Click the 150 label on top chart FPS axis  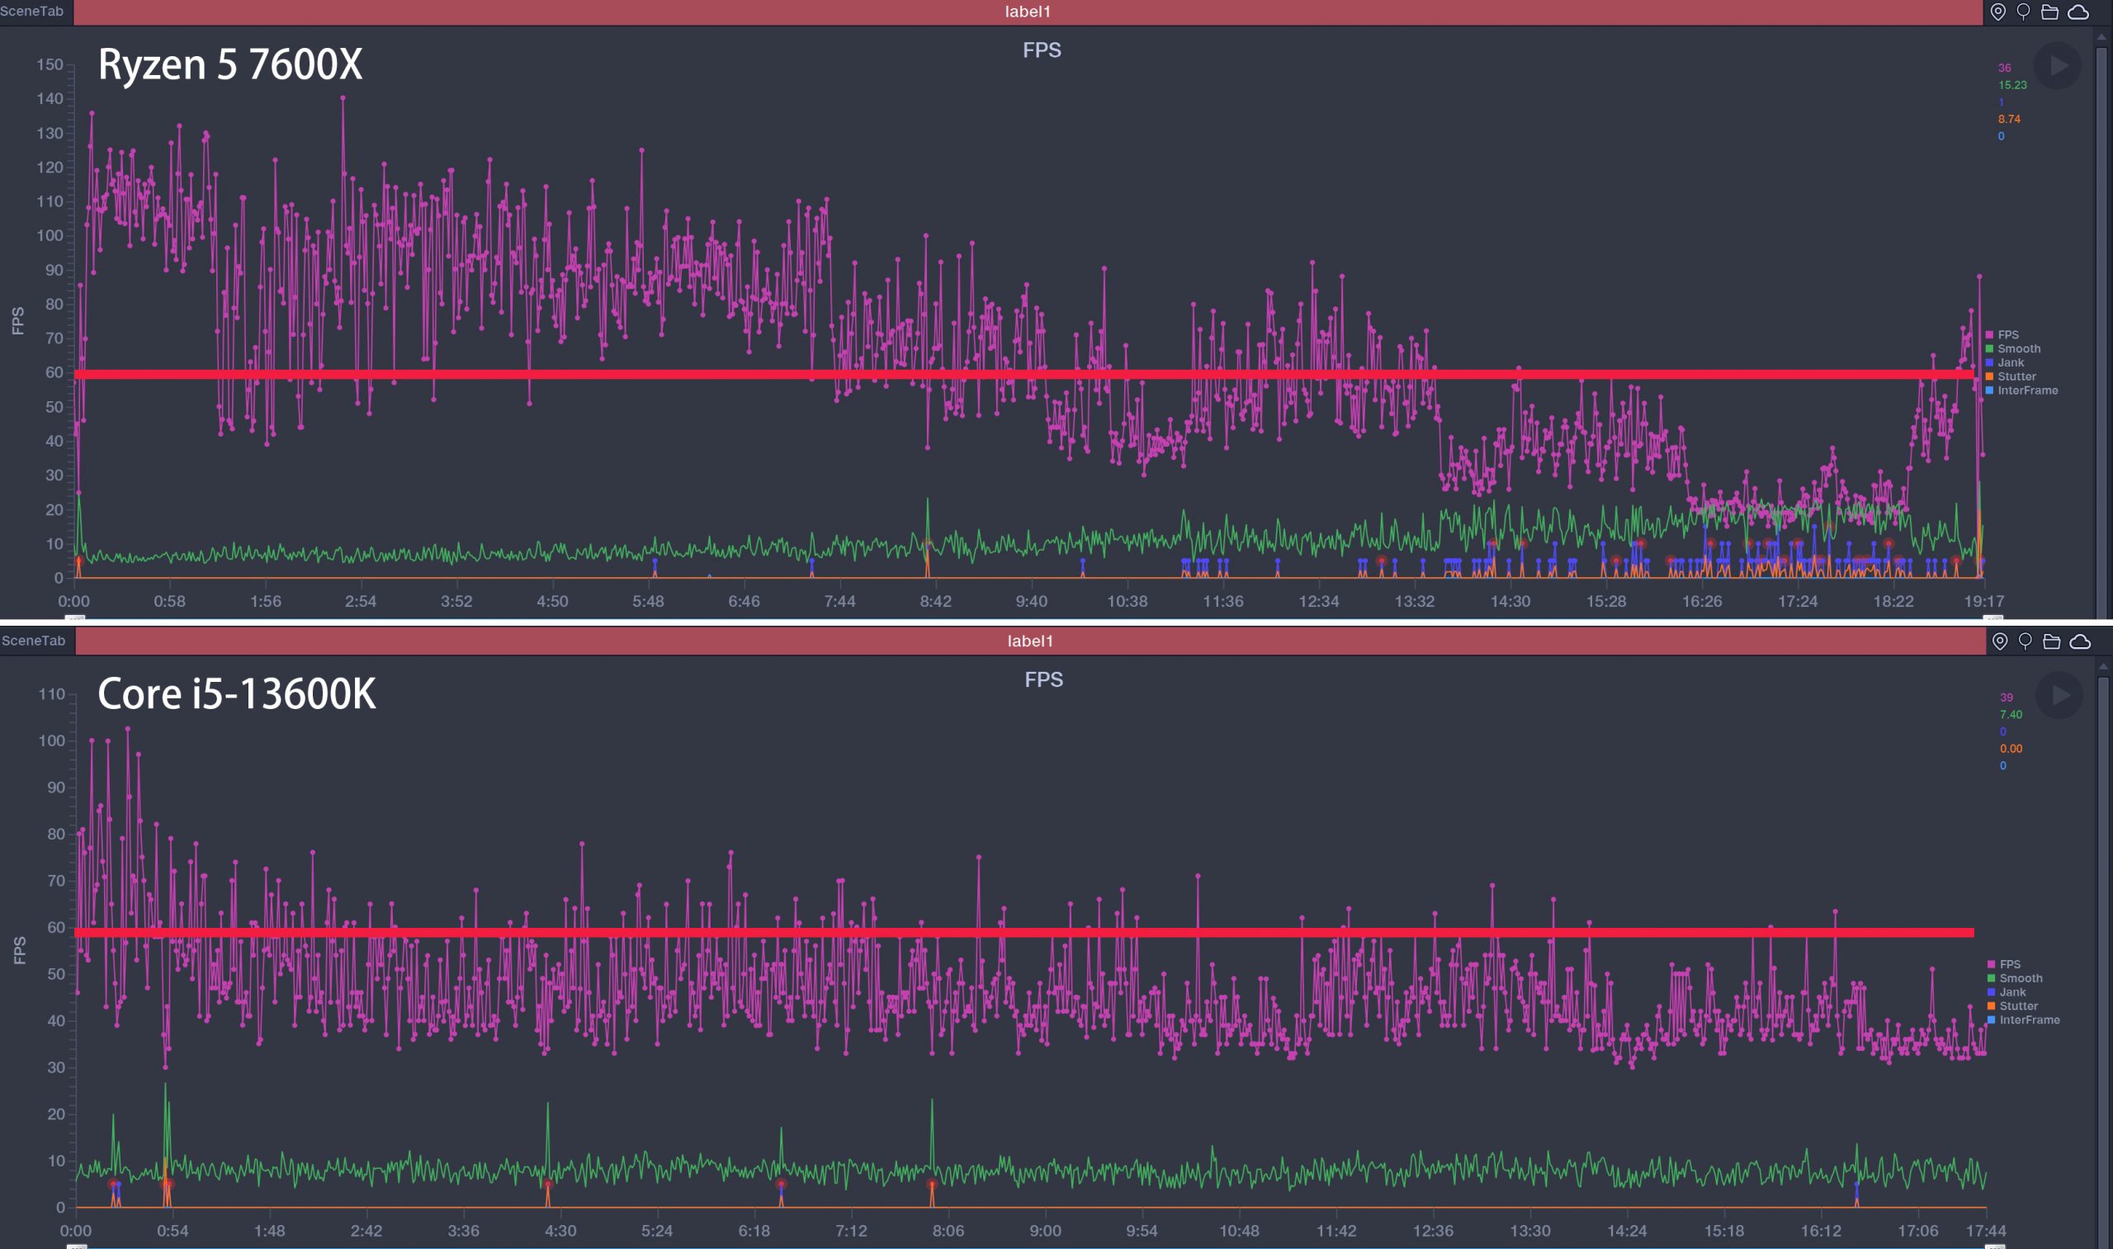click(x=50, y=65)
